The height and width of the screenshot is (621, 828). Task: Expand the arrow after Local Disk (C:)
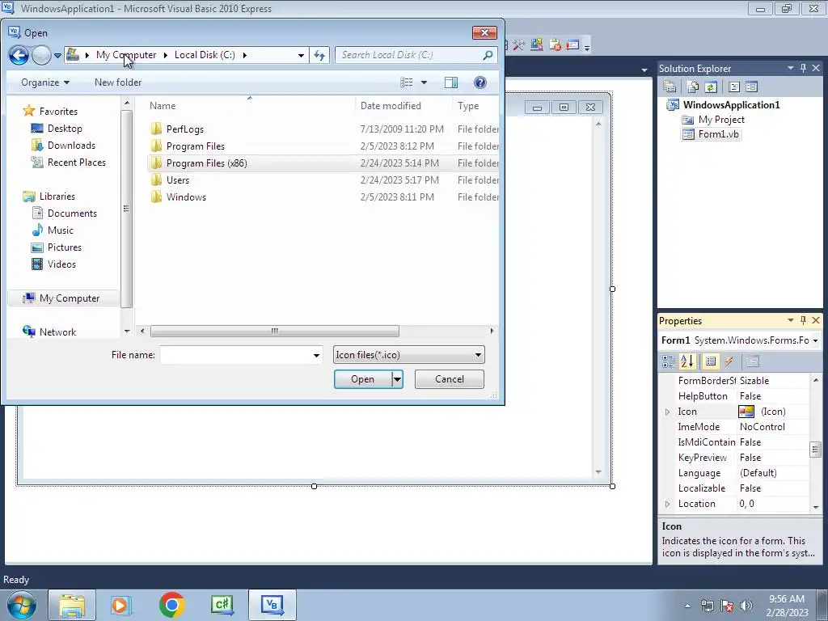tap(244, 55)
